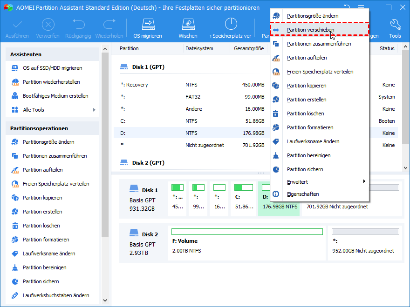
Task: Choose Partition löschen from context menu
Action: (x=305, y=113)
